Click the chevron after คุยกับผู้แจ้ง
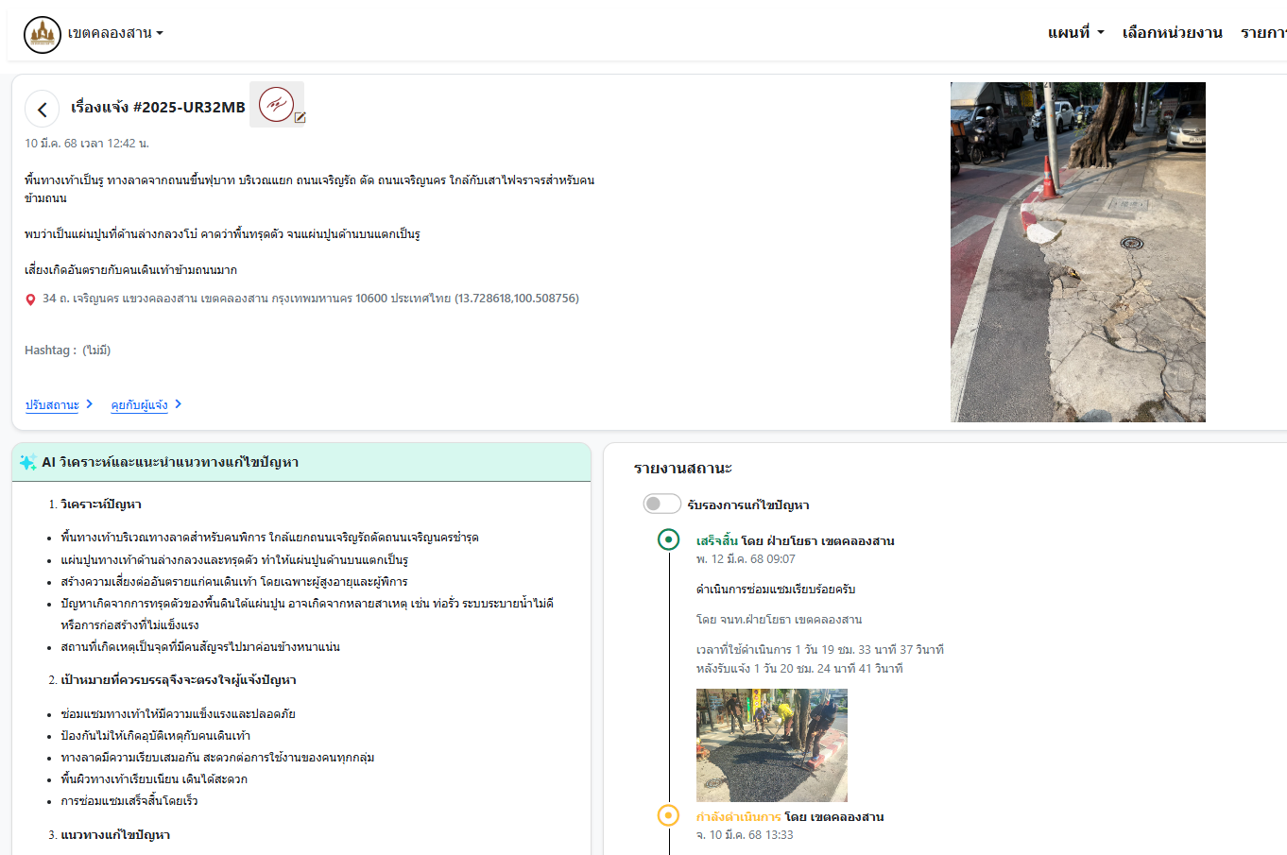This screenshot has height=855, width=1287. (x=178, y=404)
